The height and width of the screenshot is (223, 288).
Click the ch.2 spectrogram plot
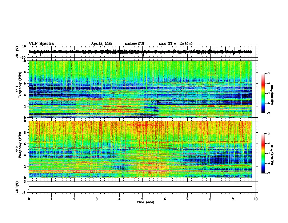tap(140, 149)
